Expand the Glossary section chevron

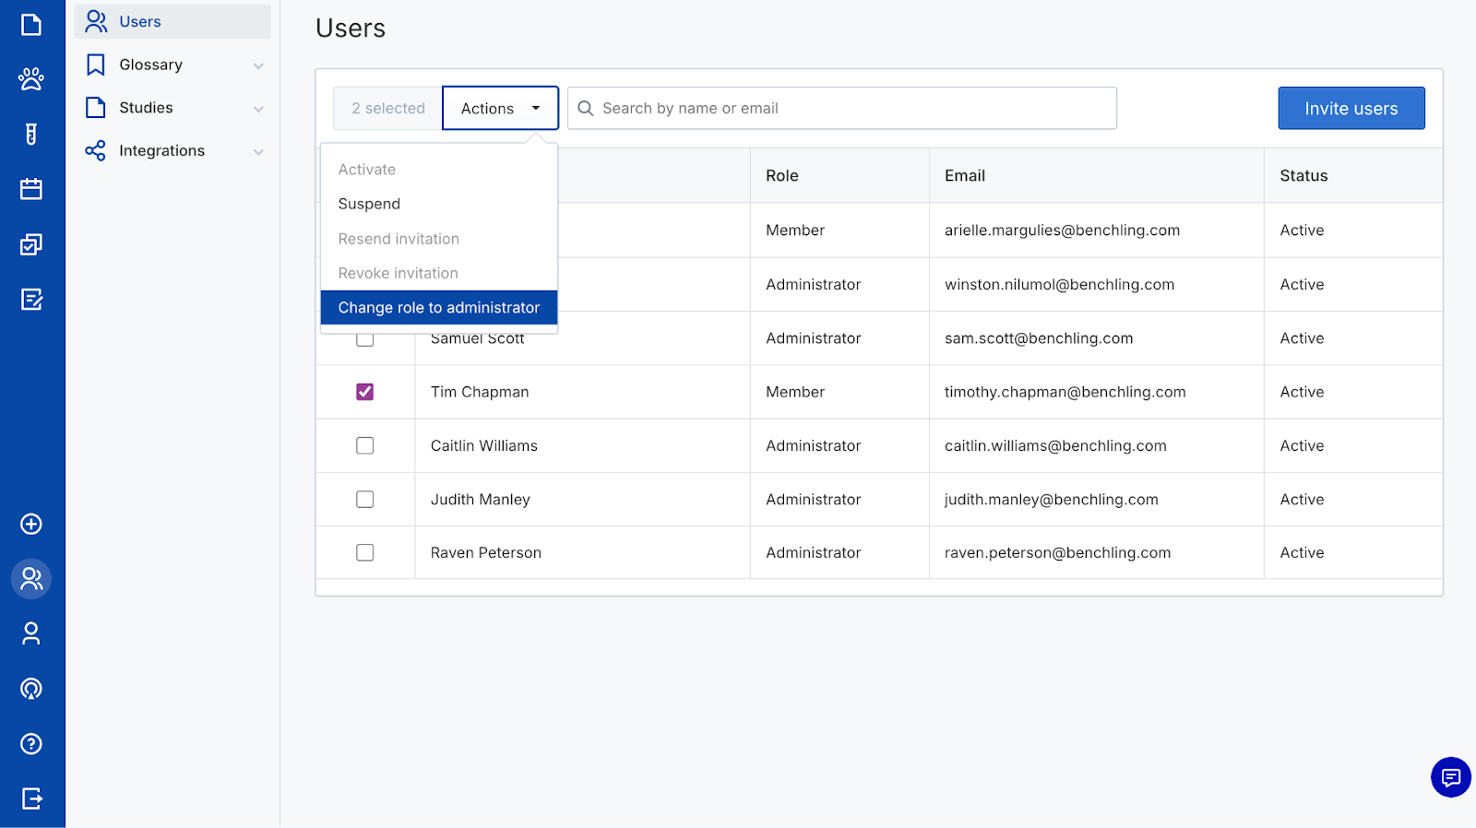click(x=258, y=65)
